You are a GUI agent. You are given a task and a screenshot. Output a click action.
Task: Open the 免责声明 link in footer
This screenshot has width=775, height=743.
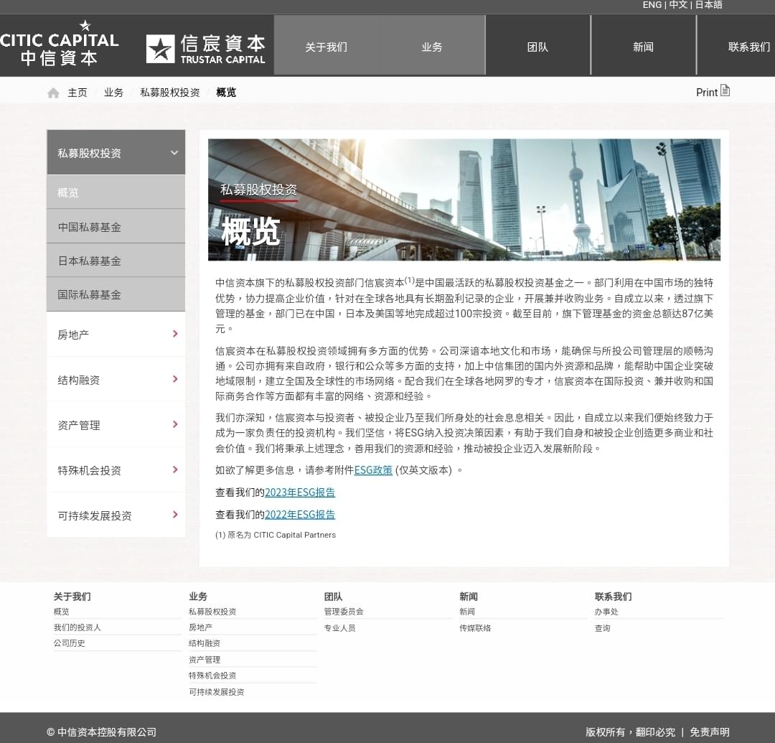tap(710, 732)
